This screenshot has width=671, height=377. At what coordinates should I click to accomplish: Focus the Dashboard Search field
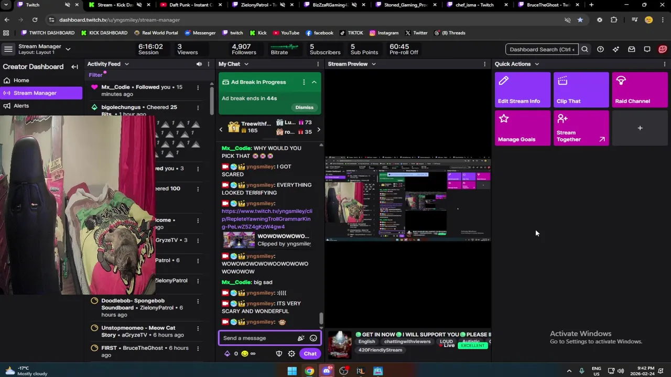(x=542, y=49)
